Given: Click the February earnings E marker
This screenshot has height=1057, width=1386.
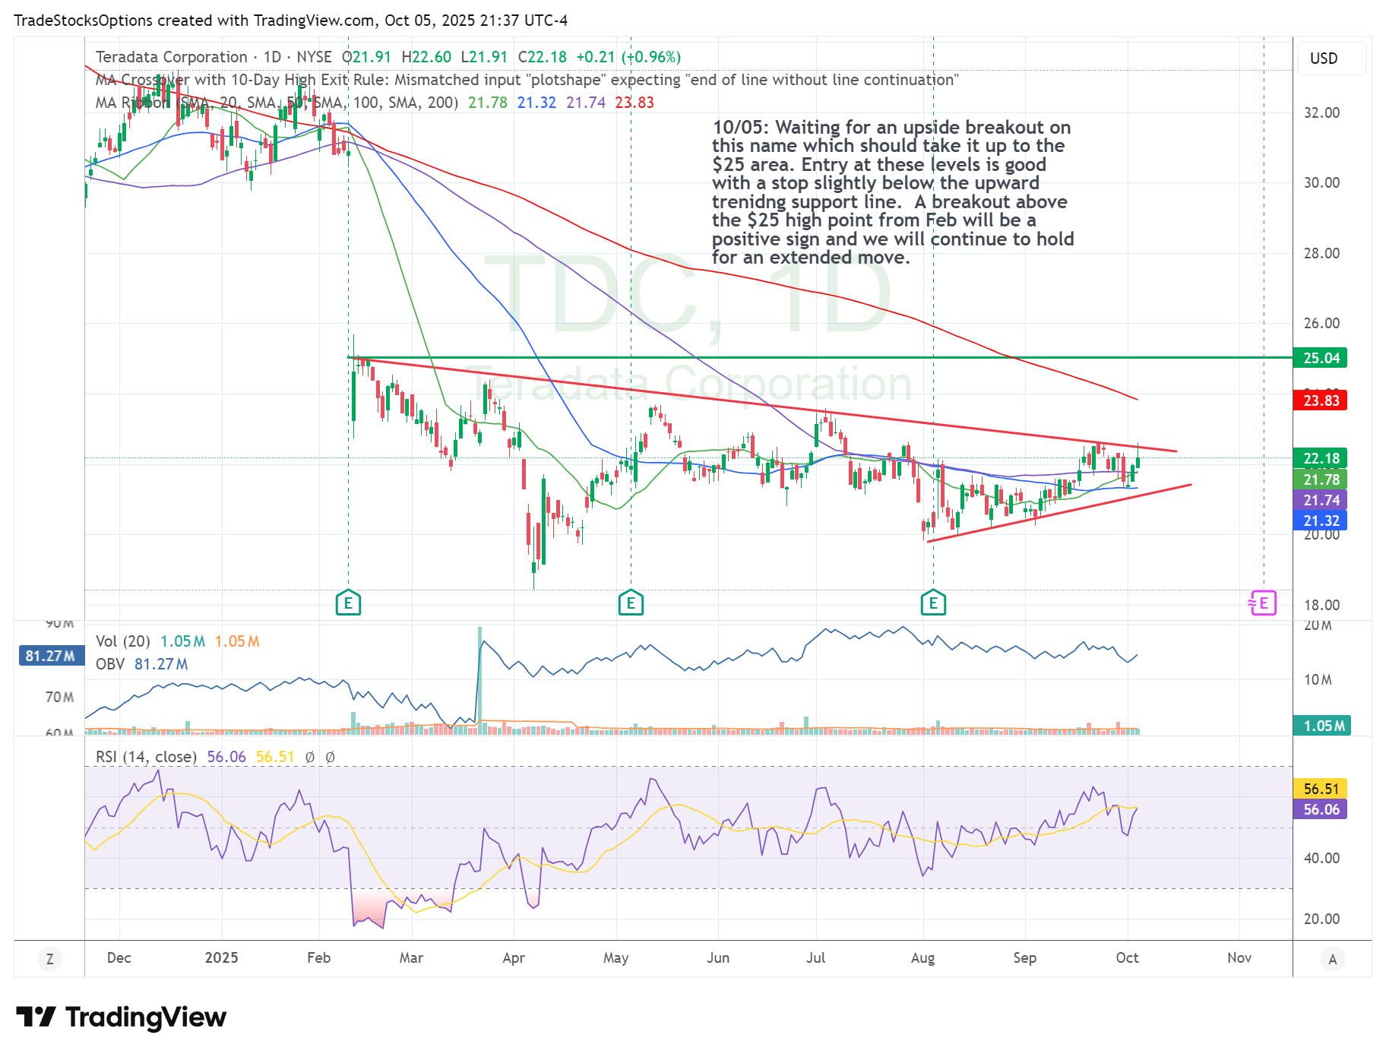Looking at the screenshot, I should (x=348, y=603).
